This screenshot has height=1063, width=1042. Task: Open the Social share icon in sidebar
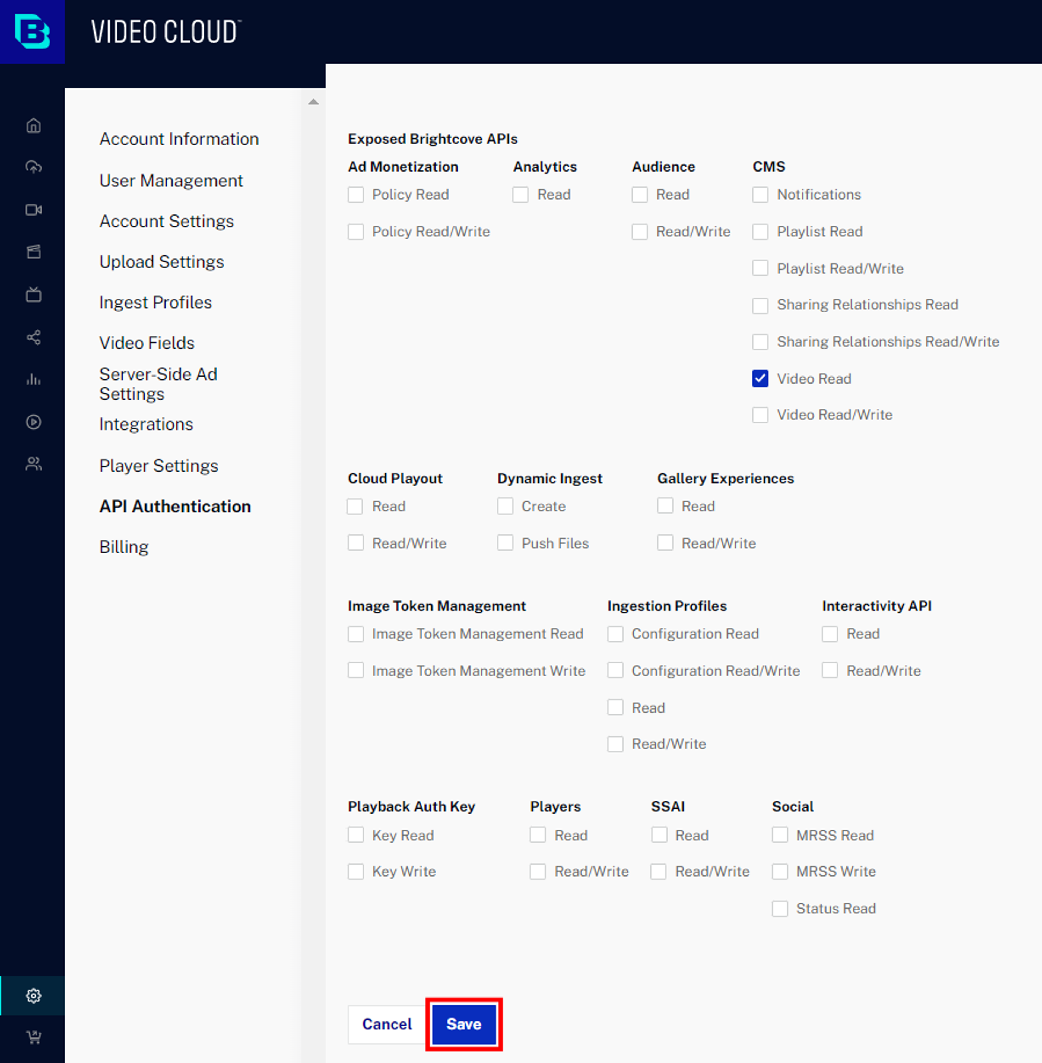(x=33, y=337)
